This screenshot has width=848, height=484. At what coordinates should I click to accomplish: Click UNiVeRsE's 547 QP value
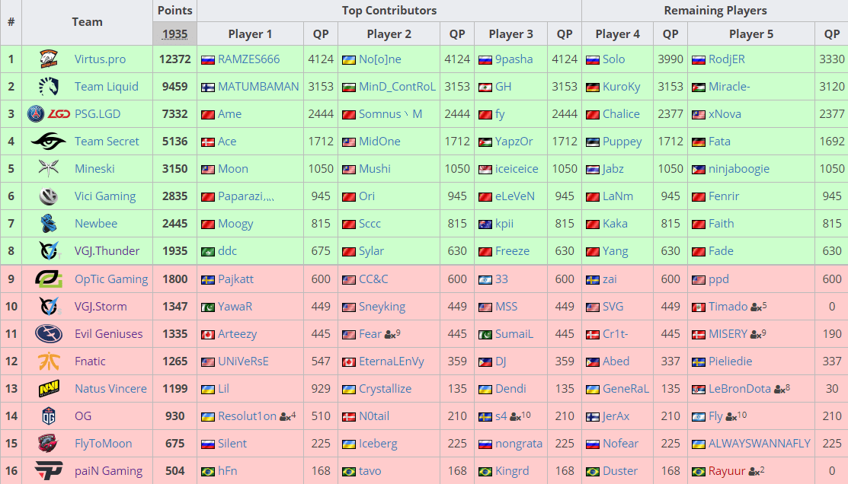coord(321,361)
